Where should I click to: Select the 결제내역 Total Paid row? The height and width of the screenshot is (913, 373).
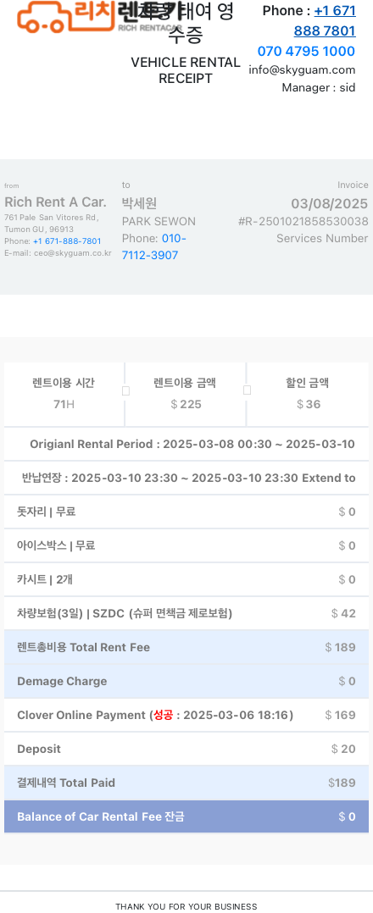[186, 783]
